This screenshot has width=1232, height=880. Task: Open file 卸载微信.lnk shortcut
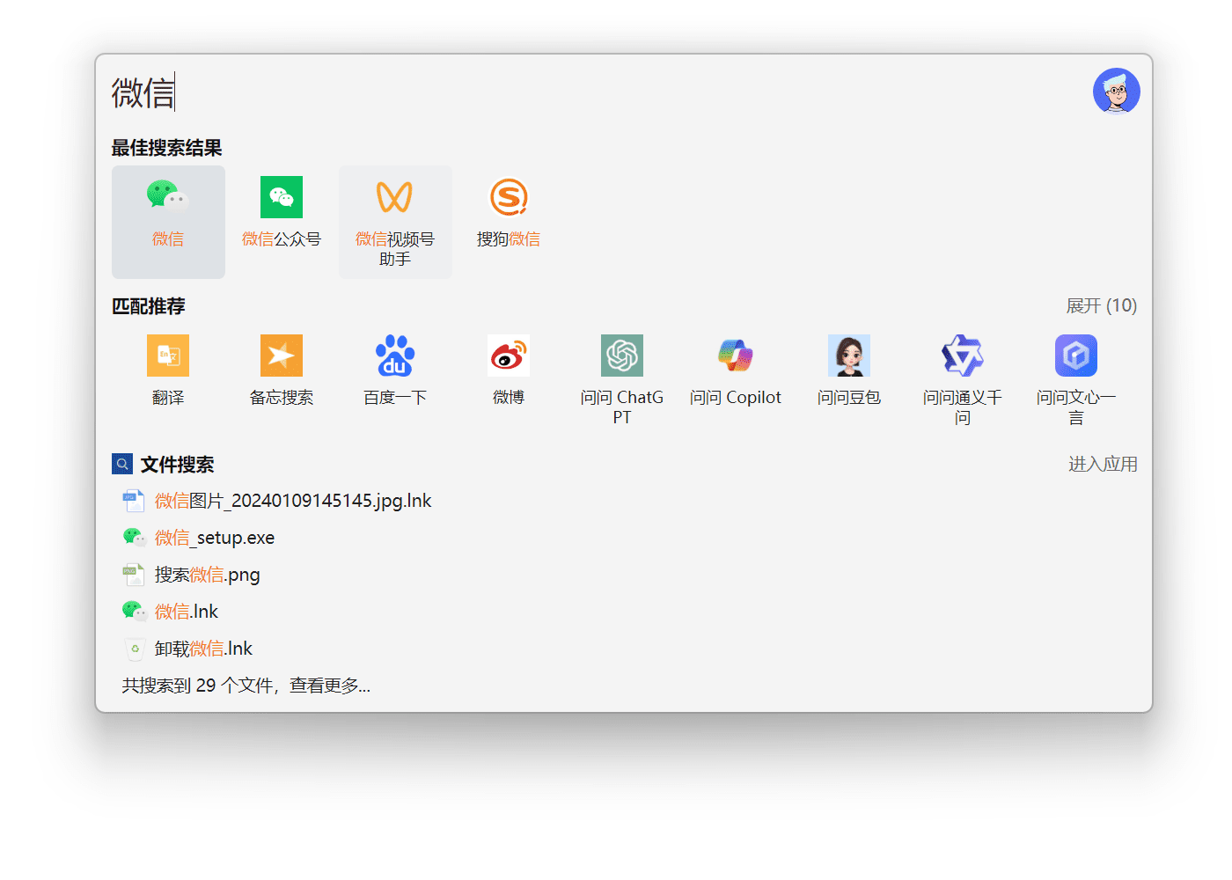point(203,649)
